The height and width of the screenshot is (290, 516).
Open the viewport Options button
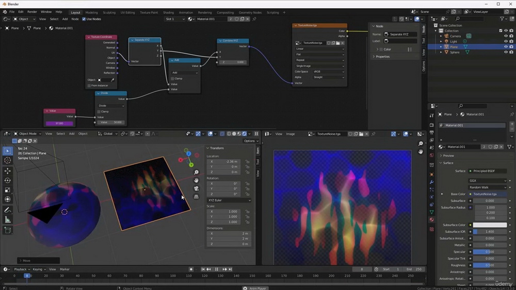(251, 141)
